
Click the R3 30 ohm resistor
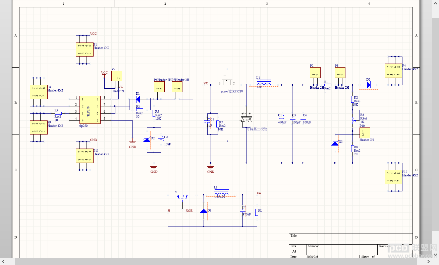140,110
